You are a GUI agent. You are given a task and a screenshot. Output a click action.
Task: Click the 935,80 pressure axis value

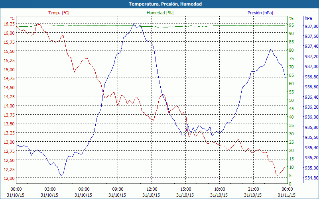311,127
